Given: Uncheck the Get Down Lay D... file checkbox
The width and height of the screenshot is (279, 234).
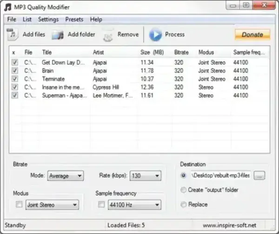Looking at the screenshot, I should click(x=14, y=62).
